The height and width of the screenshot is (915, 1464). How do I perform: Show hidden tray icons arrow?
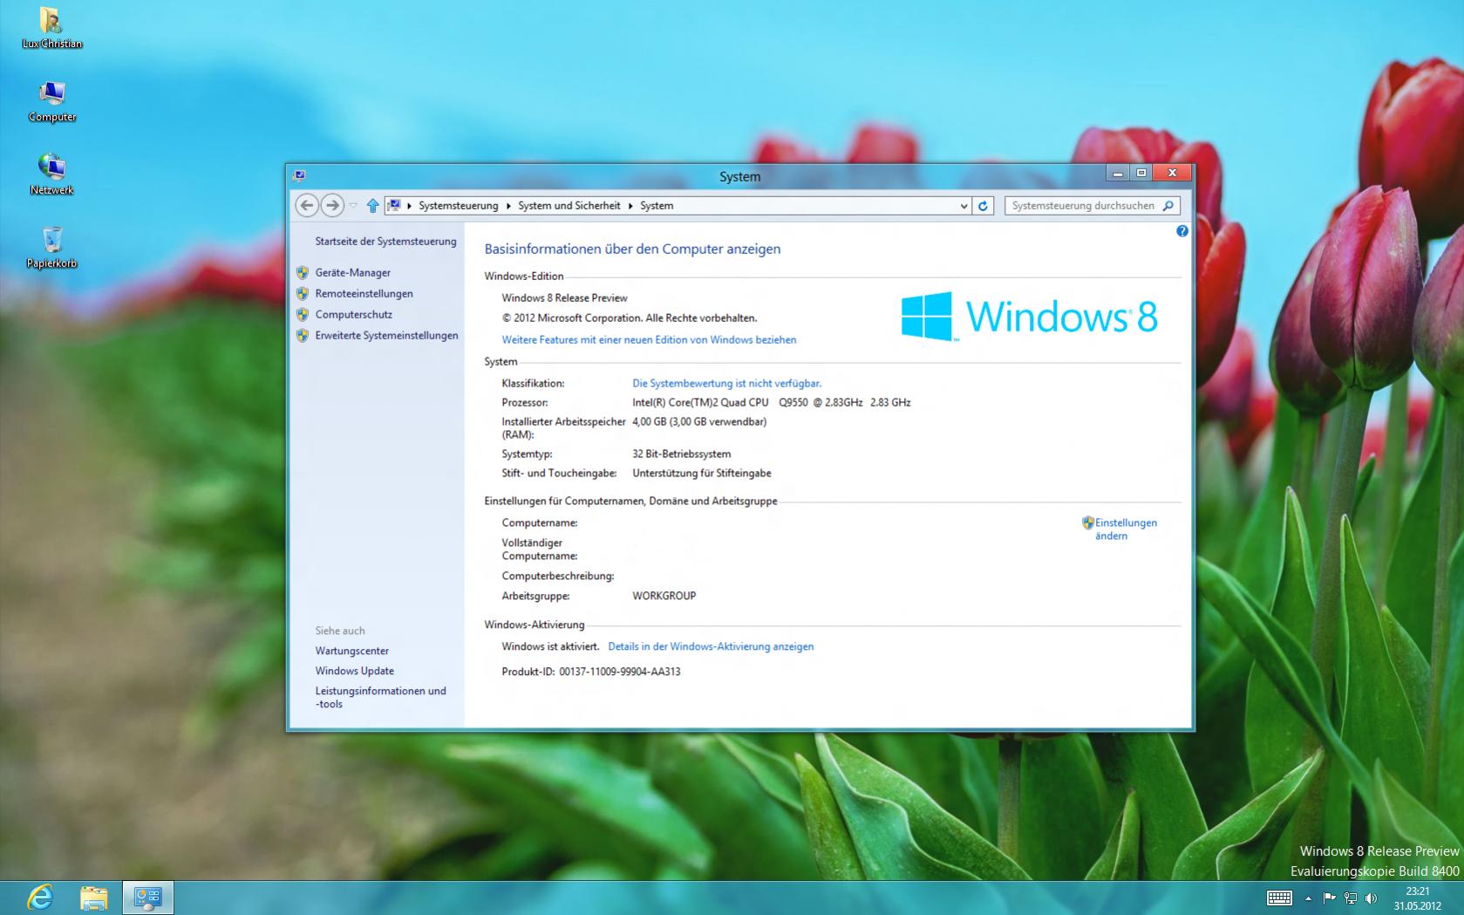pyautogui.click(x=1308, y=898)
